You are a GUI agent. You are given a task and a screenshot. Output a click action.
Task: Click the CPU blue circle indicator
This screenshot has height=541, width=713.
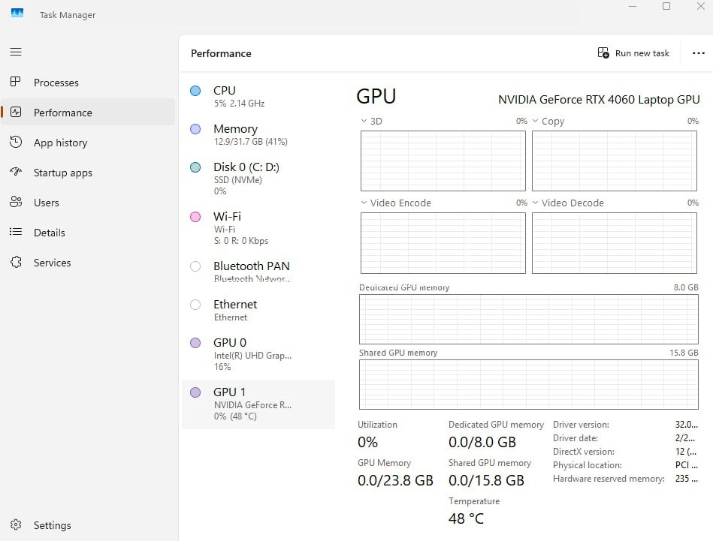(x=195, y=91)
